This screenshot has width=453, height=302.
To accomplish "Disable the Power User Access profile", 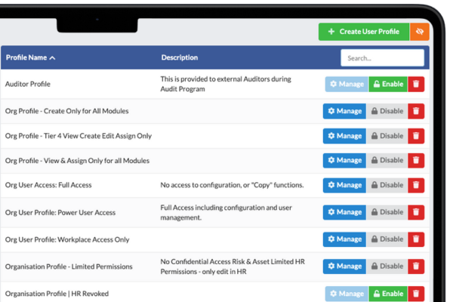I will (x=387, y=213).
